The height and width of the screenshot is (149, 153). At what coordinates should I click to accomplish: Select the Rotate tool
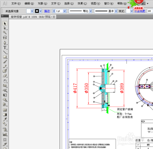5,81
